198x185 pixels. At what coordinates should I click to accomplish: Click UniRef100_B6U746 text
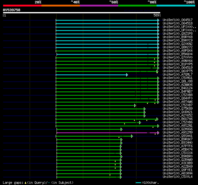pyautogui.click(x=178, y=119)
